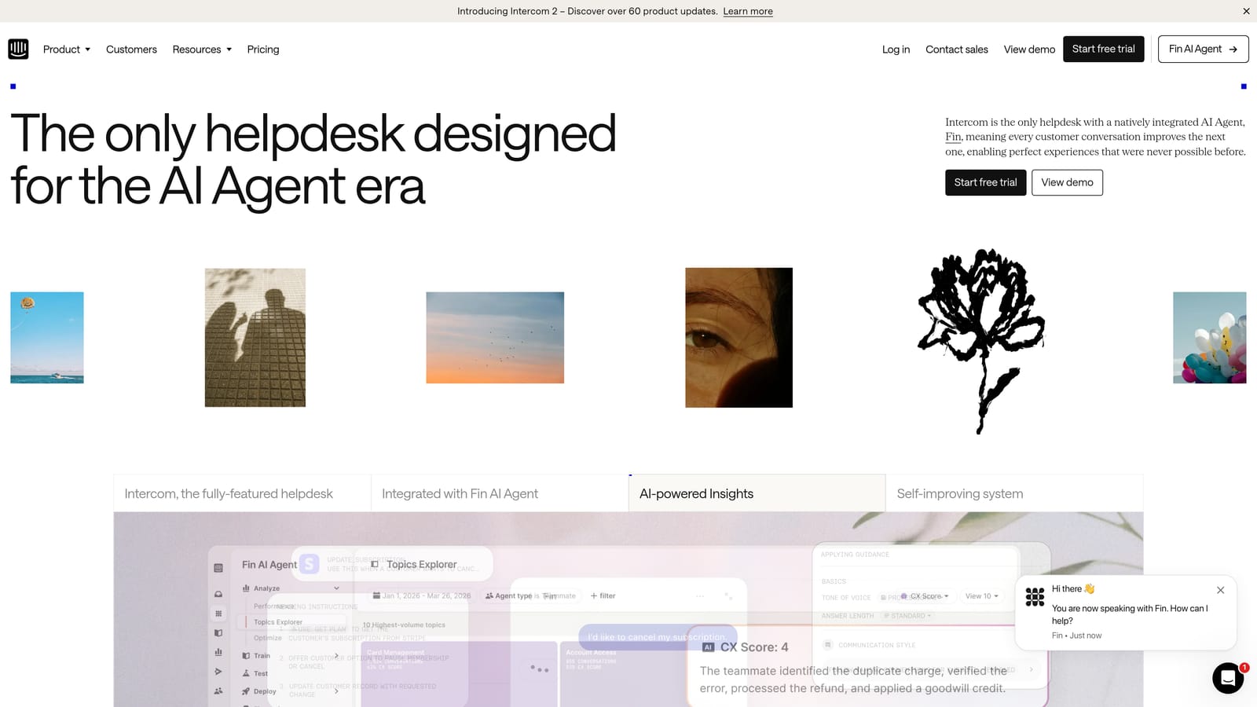Click the send arrow icon in demo sidebar
1257x707 pixels.
218,672
